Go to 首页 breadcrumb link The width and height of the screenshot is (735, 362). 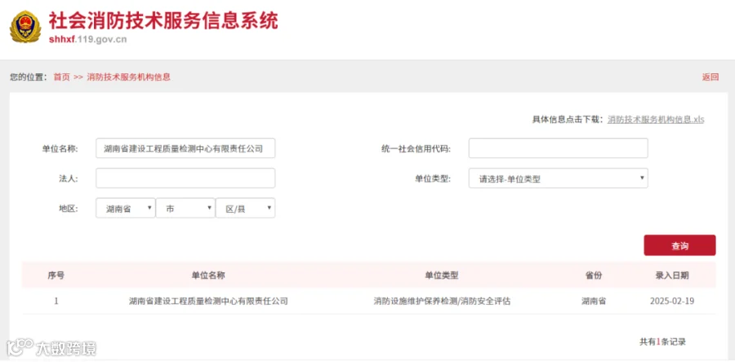point(61,77)
